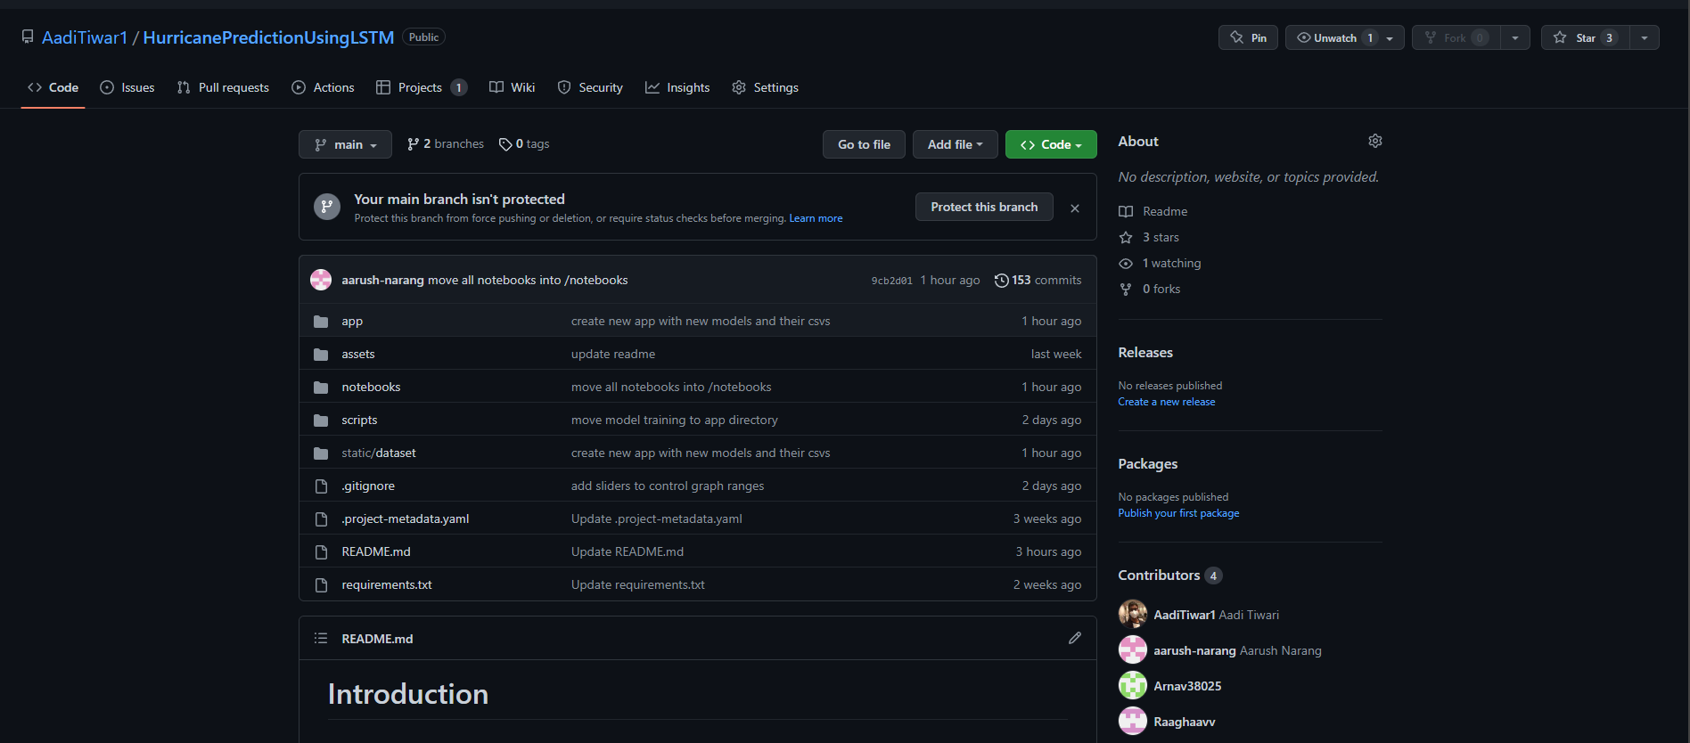Click the branch icon next to 2 branches
The height and width of the screenshot is (743, 1690).
(413, 144)
